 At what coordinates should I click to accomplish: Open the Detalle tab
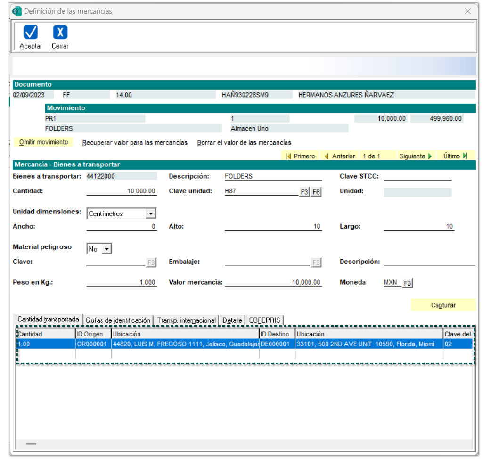(232, 320)
